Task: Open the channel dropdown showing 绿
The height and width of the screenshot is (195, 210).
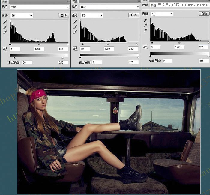Action: 92,15
